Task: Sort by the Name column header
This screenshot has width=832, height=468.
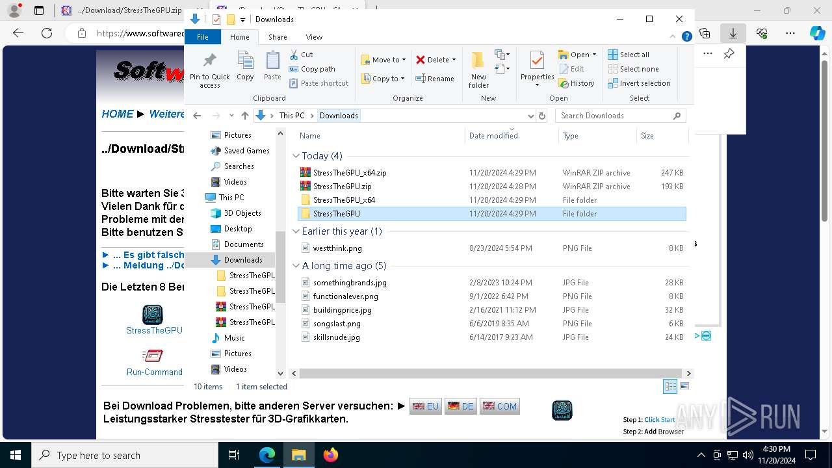Action: coord(381,136)
